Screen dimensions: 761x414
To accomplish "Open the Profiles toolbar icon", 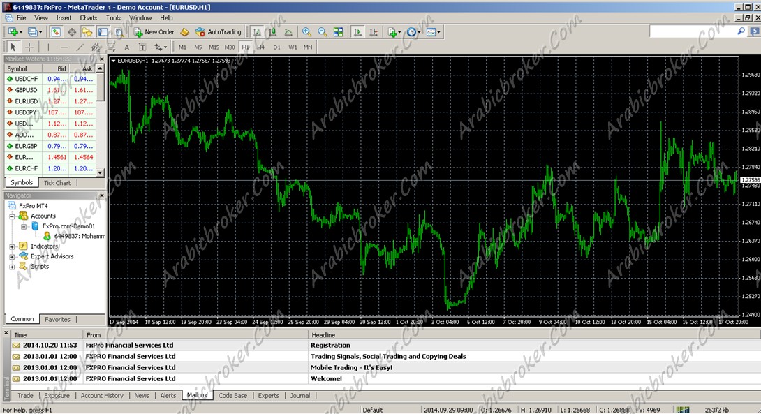I will click(x=32, y=32).
